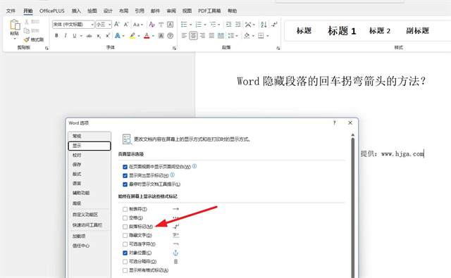Click the Copy icon in clipboard group
Screen dimensions: 451x278
click(x=27, y=30)
